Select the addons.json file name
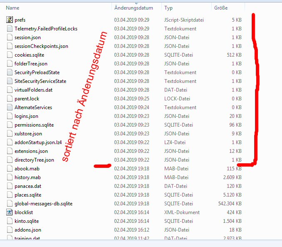The width and height of the screenshot is (282, 247). pos(28,230)
